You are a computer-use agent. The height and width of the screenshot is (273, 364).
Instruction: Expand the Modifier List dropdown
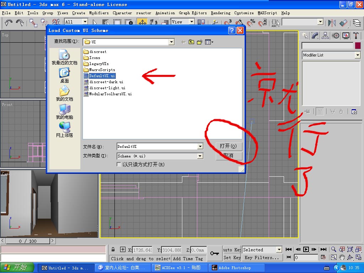click(x=358, y=55)
